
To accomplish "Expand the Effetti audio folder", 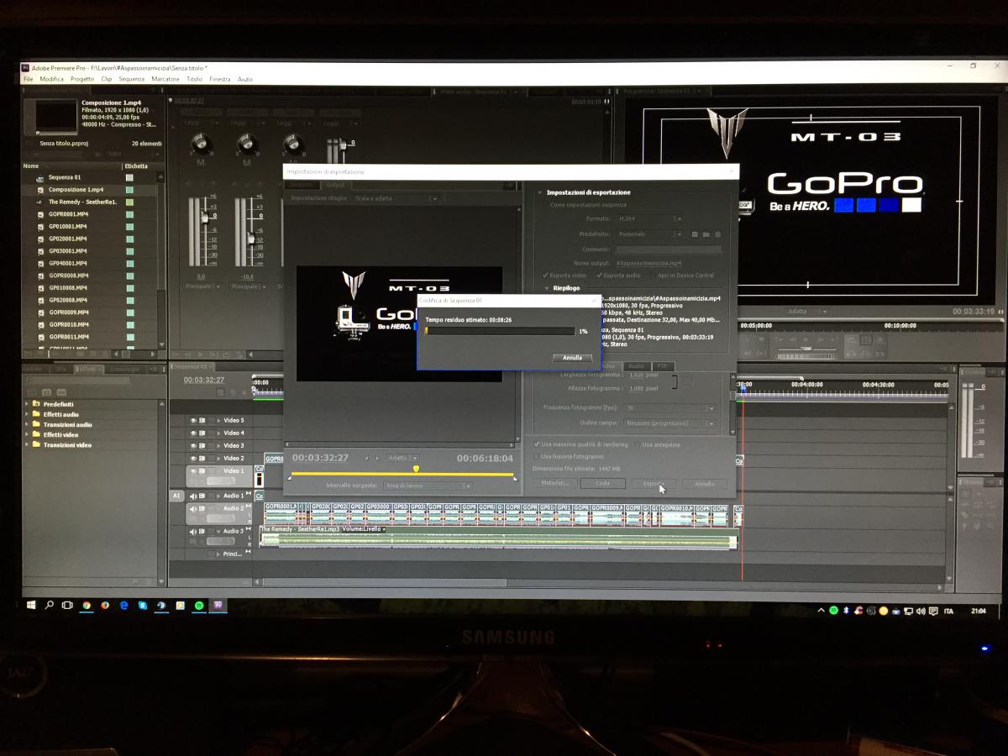I will coord(27,414).
